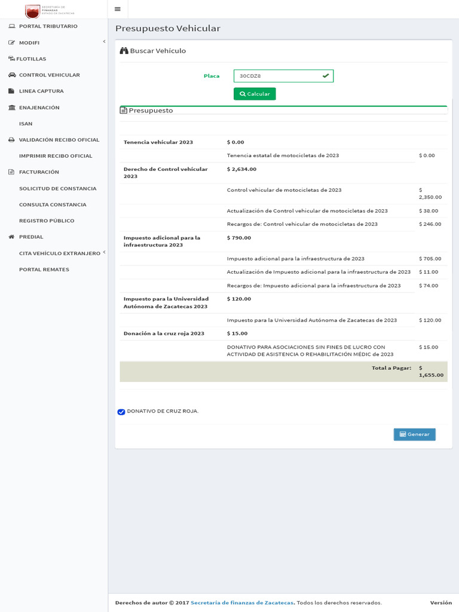Follow Secretaría de finanzas de Zacatecas link

click(x=242, y=602)
